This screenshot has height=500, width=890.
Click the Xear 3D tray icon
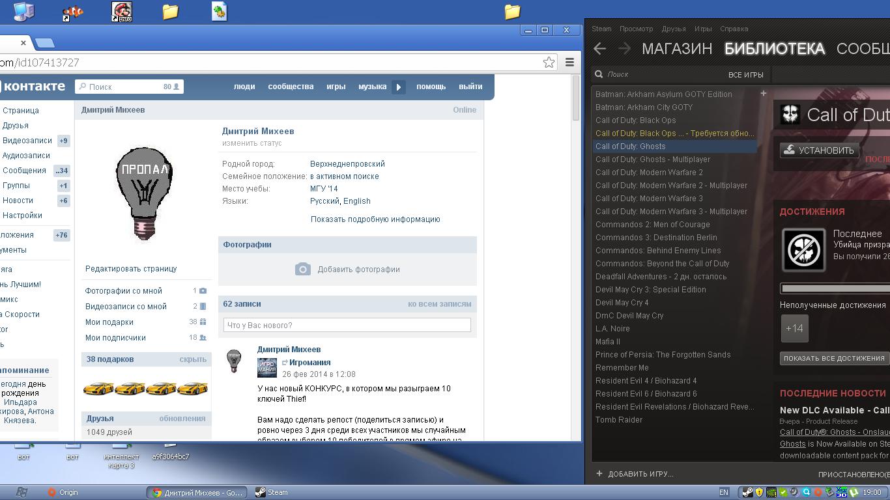tap(841, 492)
